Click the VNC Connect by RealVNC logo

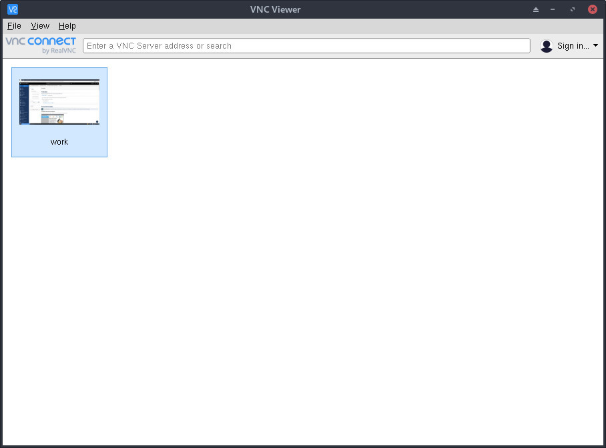[41, 45]
